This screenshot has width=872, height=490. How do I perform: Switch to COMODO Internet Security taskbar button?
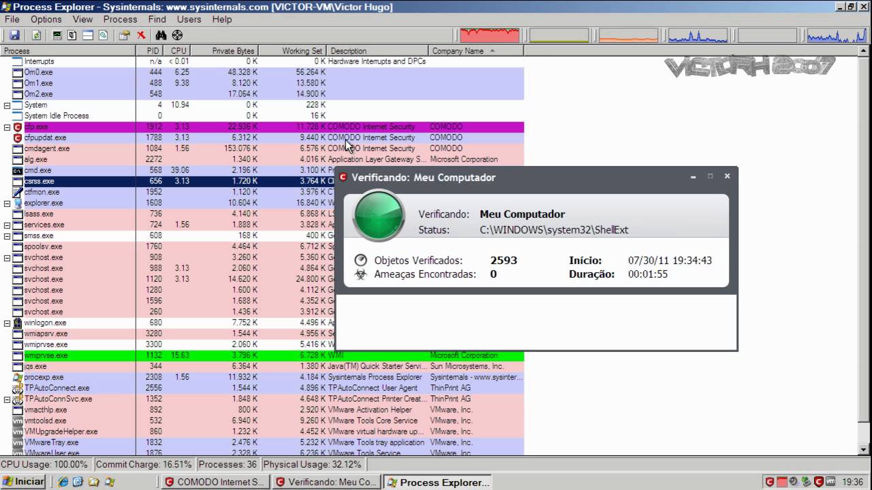click(x=215, y=482)
